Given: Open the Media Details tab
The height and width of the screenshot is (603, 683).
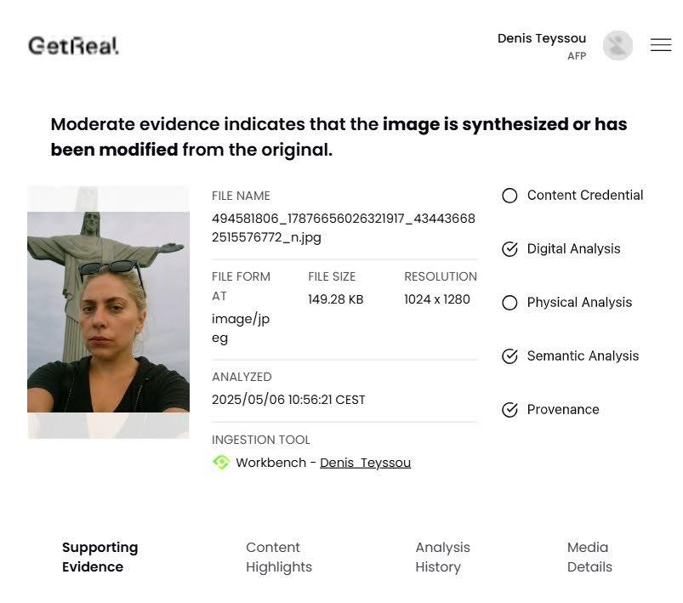Looking at the screenshot, I should 589,557.
